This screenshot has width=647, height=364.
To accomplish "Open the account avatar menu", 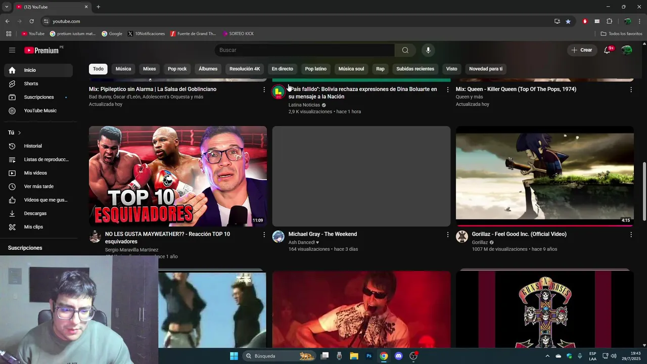I will click(627, 50).
